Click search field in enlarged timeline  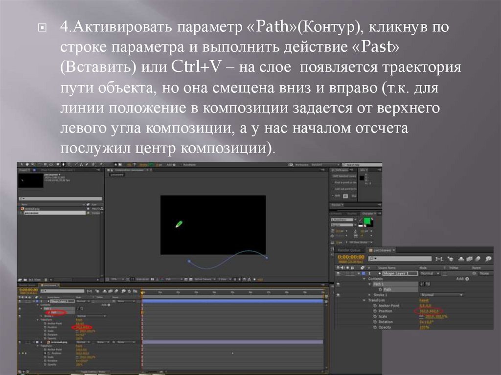[400, 259]
